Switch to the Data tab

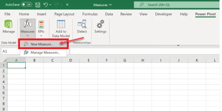(109, 14)
